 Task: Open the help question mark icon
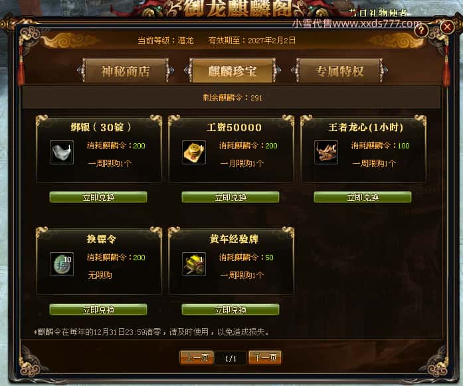click(x=421, y=30)
